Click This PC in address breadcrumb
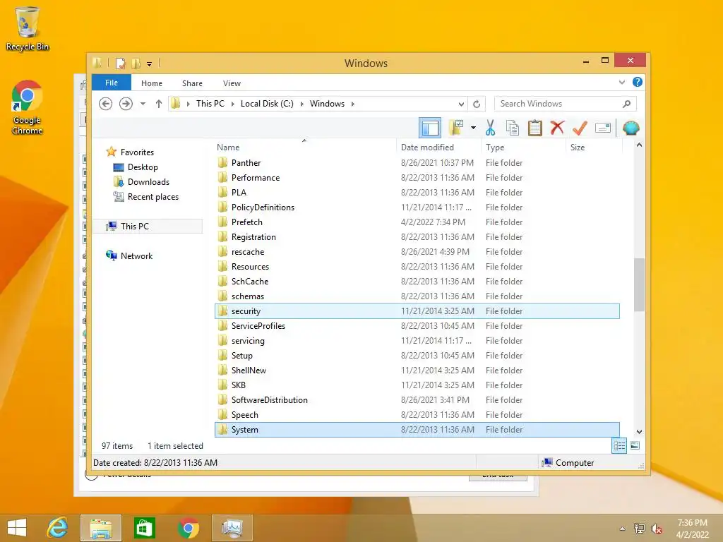The height and width of the screenshot is (542, 723). tap(210, 104)
